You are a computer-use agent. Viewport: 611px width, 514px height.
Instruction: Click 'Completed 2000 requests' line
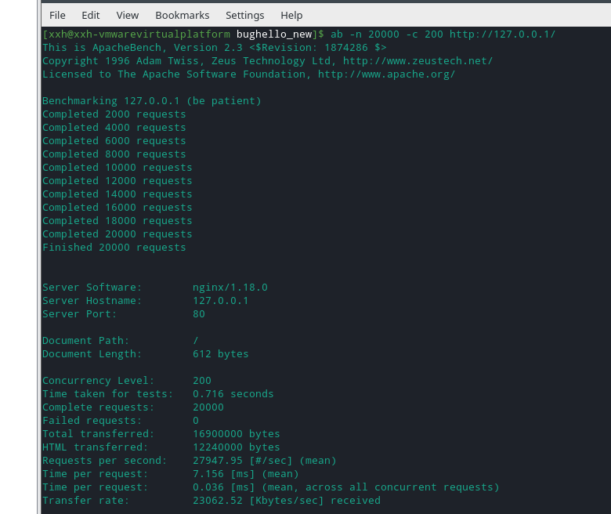click(114, 114)
